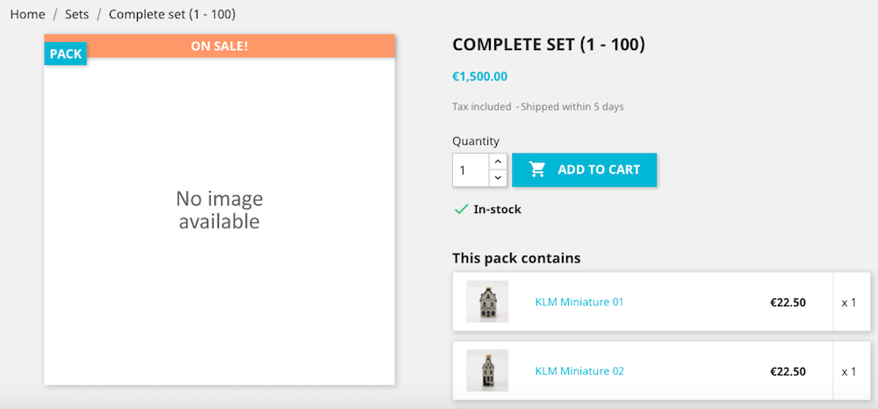Screen dimensions: 878x409
Task: Click the Complete set (1 - 100) breadcrumb
Action: point(172,15)
